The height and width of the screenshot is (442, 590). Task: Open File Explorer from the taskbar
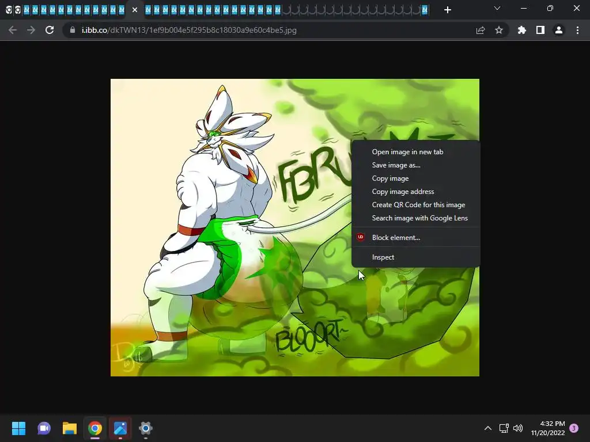(70, 428)
